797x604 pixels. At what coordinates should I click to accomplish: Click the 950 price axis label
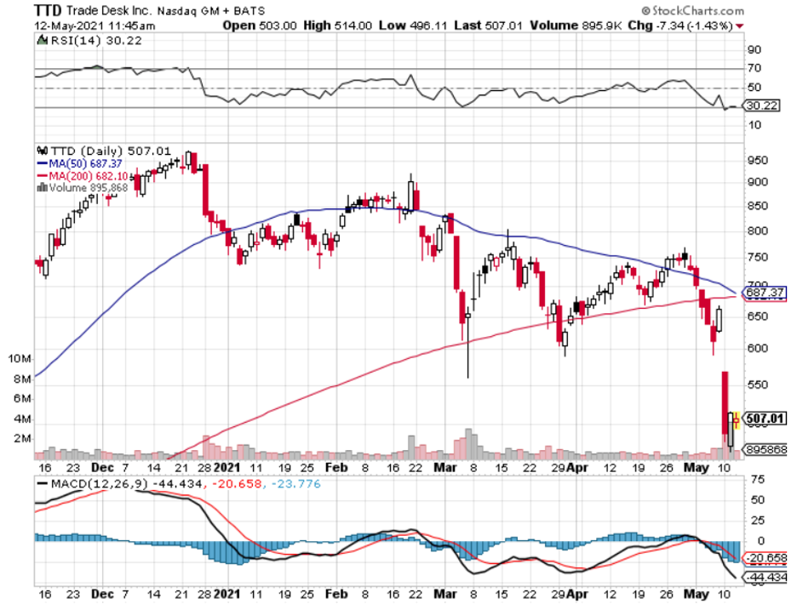(x=757, y=161)
